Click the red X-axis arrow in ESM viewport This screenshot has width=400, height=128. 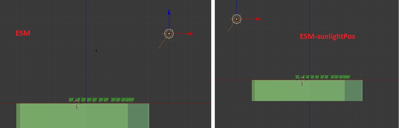tap(191, 34)
